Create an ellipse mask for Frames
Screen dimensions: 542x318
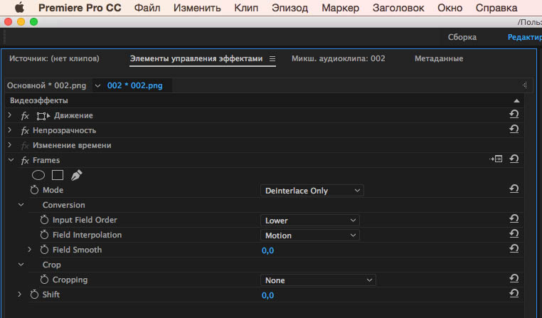coord(38,175)
